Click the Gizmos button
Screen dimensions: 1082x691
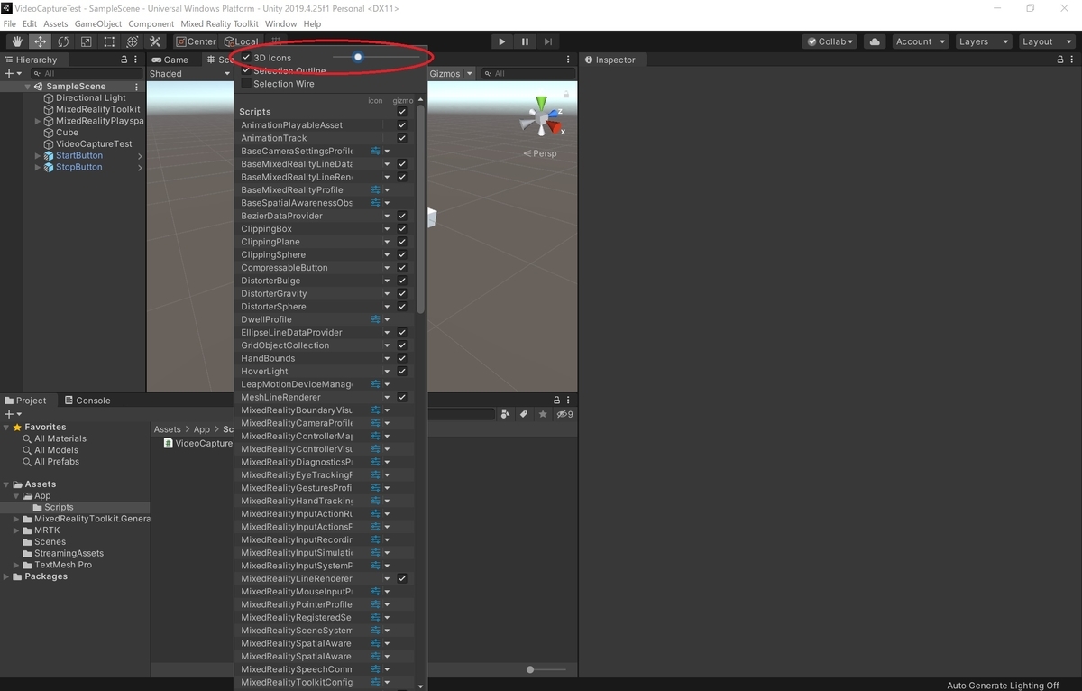(449, 74)
